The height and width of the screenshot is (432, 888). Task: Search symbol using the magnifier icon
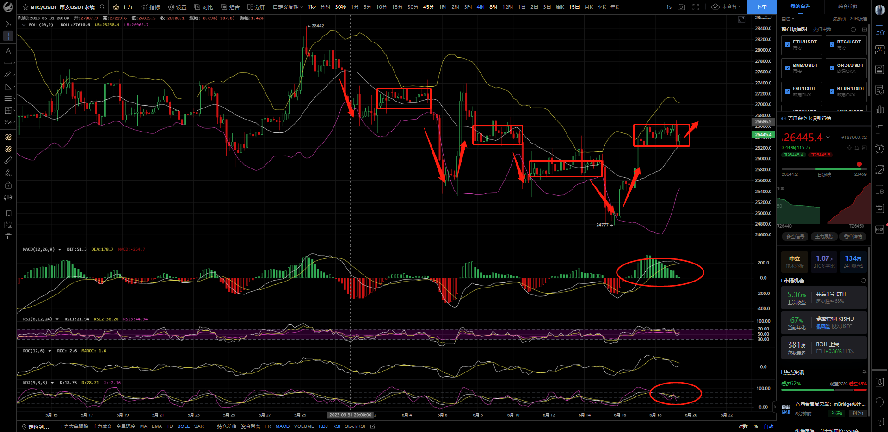[102, 7]
